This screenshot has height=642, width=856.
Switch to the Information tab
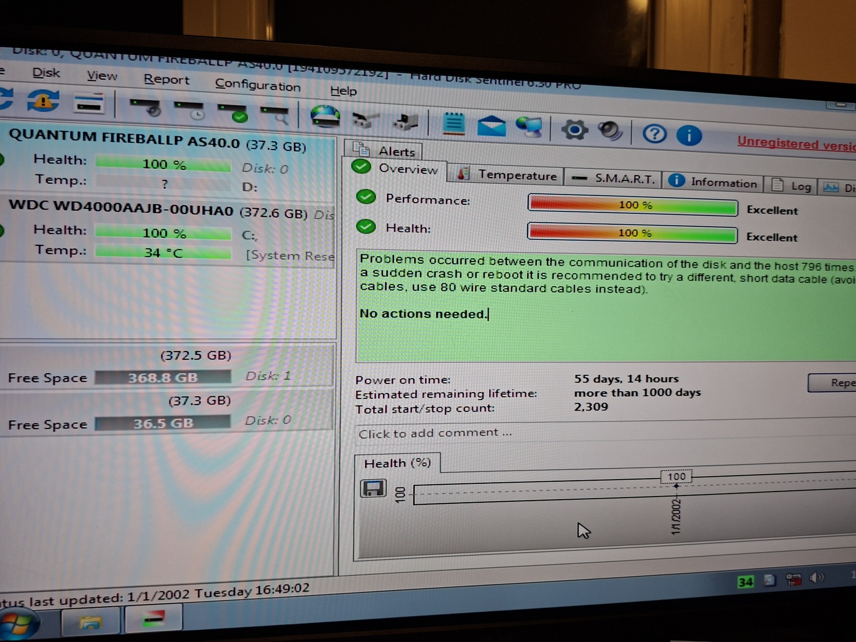pos(713,182)
